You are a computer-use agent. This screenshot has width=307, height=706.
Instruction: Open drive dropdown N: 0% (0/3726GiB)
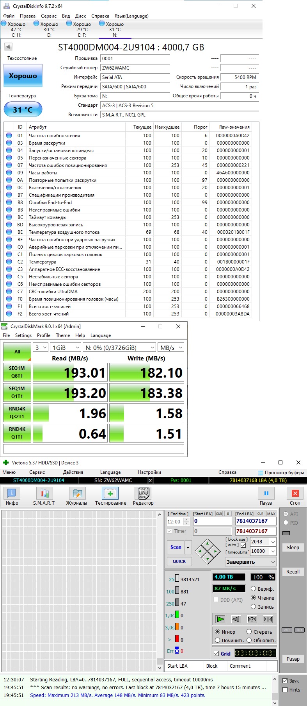pyautogui.click(x=119, y=348)
